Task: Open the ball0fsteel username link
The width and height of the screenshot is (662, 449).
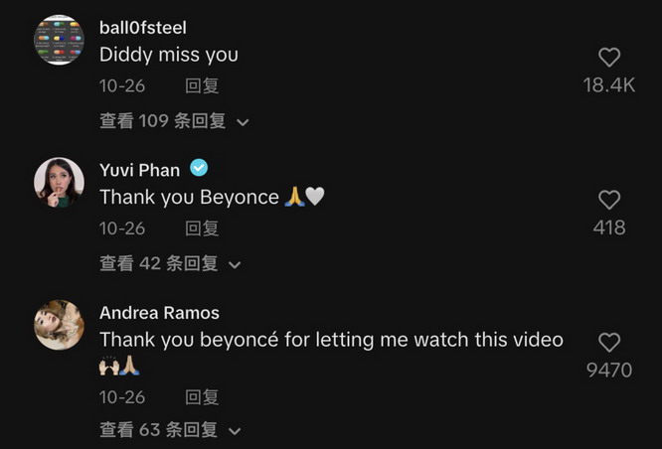Action: click(x=142, y=27)
